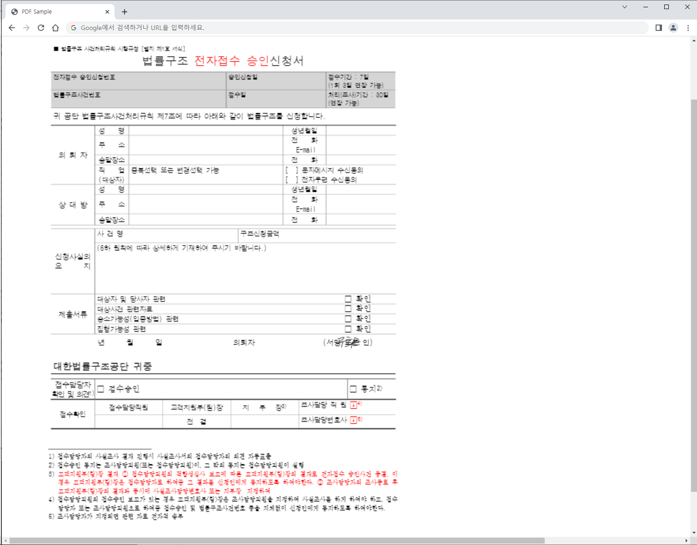Click the PDF favicon on the tab
Image resolution: width=697 pixels, height=545 pixels.
pos(14,11)
